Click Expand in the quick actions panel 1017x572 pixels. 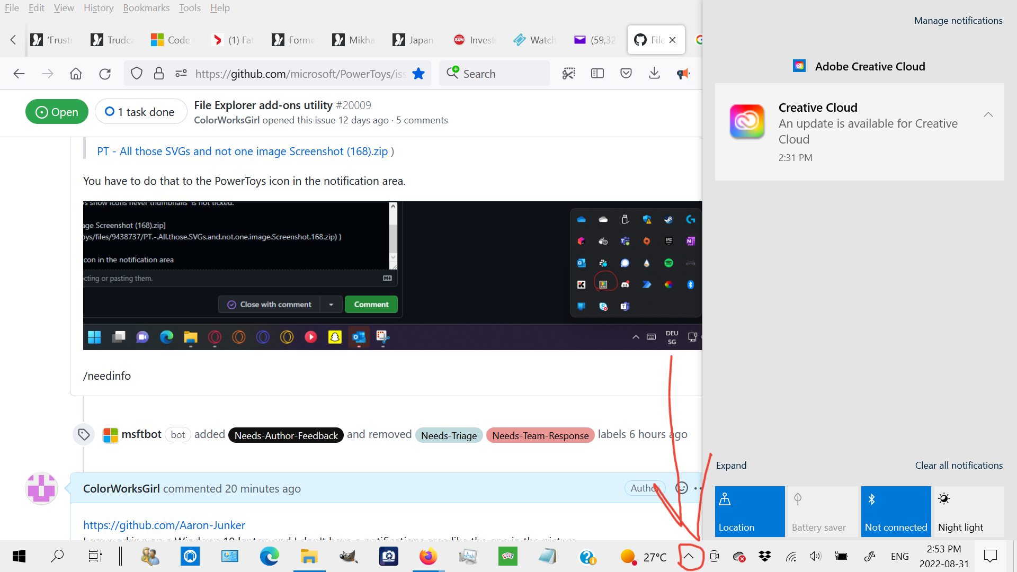click(x=731, y=465)
